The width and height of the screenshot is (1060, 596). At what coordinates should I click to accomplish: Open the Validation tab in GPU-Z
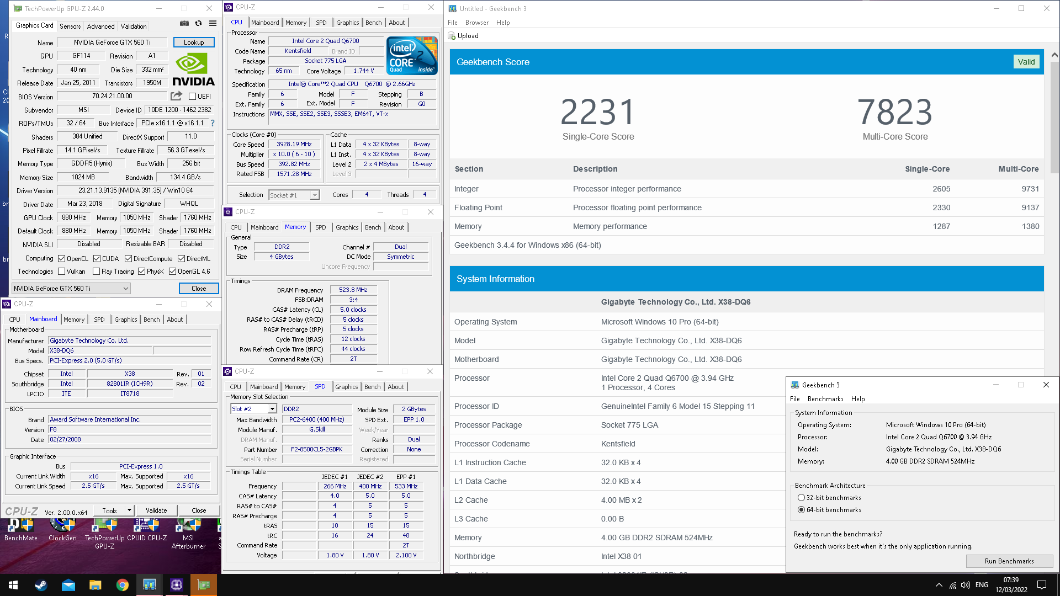[x=134, y=26]
